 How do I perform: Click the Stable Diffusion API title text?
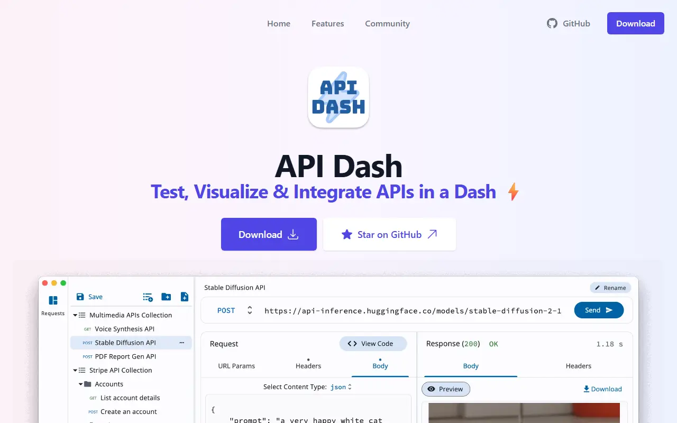click(x=235, y=288)
